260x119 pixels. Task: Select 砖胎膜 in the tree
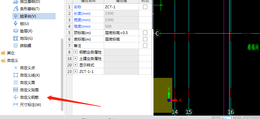26,46
